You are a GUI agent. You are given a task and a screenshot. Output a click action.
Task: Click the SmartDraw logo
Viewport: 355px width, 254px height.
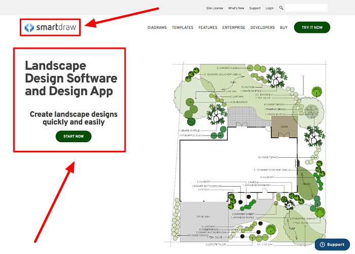coord(50,27)
